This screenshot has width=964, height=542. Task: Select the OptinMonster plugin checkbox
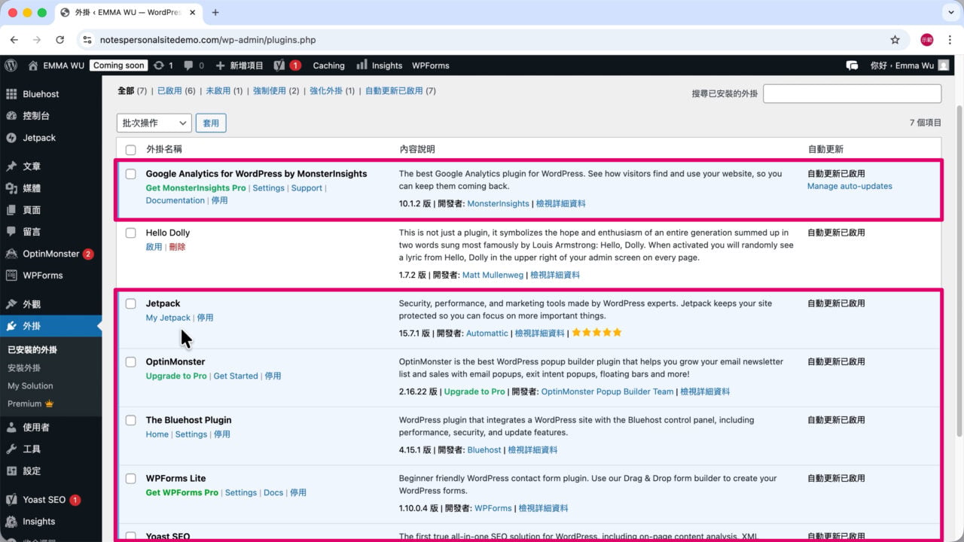(x=131, y=362)
